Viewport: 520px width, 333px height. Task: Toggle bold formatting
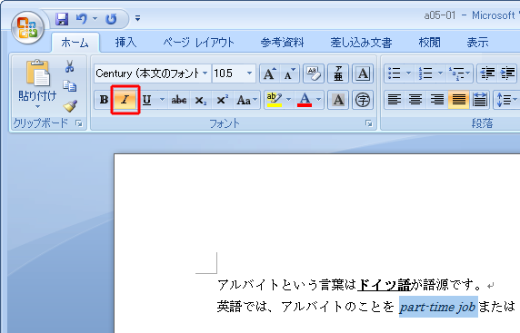pyautogui.click(x=104, y=100)
